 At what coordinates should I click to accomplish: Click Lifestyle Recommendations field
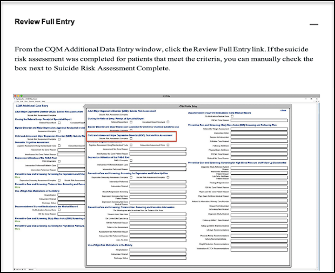coord(259,230)
